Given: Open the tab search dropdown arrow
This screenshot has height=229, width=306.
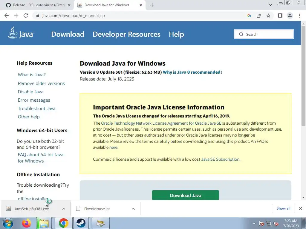Looking at the screenshot, I should [270, 5].
